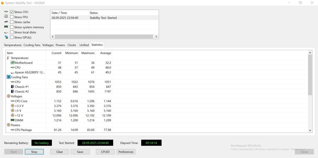Click the statistics vertical scrollbar thumb
This screenshot has width=318, height=158.
point(310,75)
